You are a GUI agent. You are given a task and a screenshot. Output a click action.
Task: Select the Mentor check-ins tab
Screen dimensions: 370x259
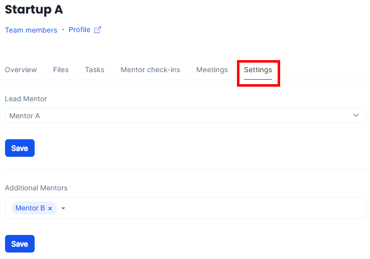coord(150,70)
